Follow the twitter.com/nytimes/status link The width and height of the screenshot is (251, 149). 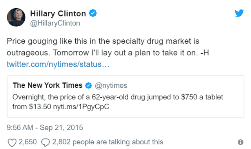pyautogui.click(x=58, y=64)
